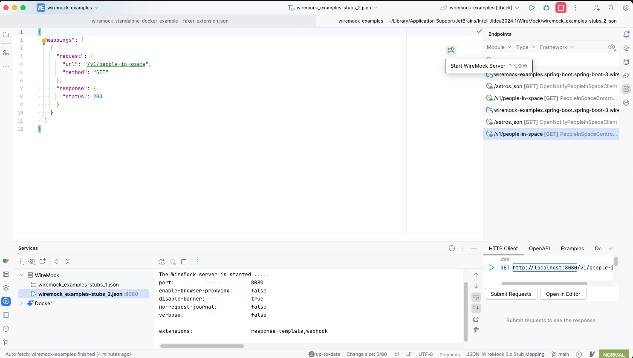Screen dimensions: 633x358
Task: Expand all services nodes
Action: click(57, 261)
